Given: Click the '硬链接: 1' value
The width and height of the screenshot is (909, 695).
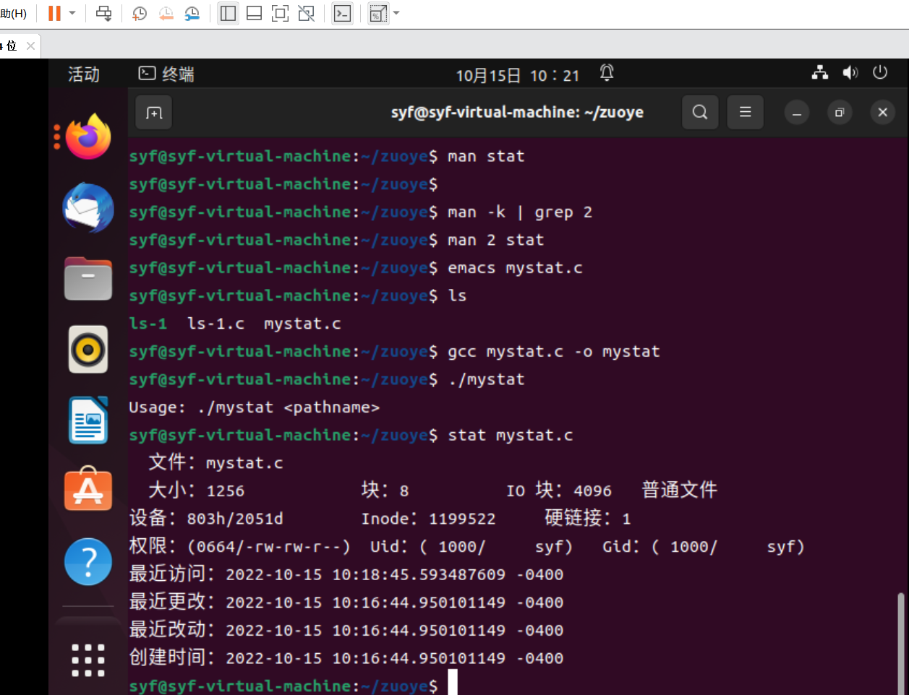Looking at the screenshot, I should [587, 519].
